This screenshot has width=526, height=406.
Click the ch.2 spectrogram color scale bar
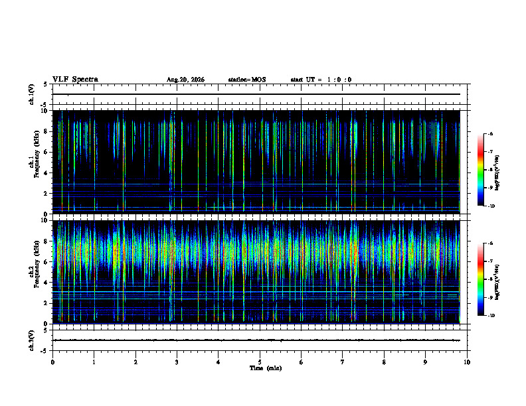tap(481, 279)
